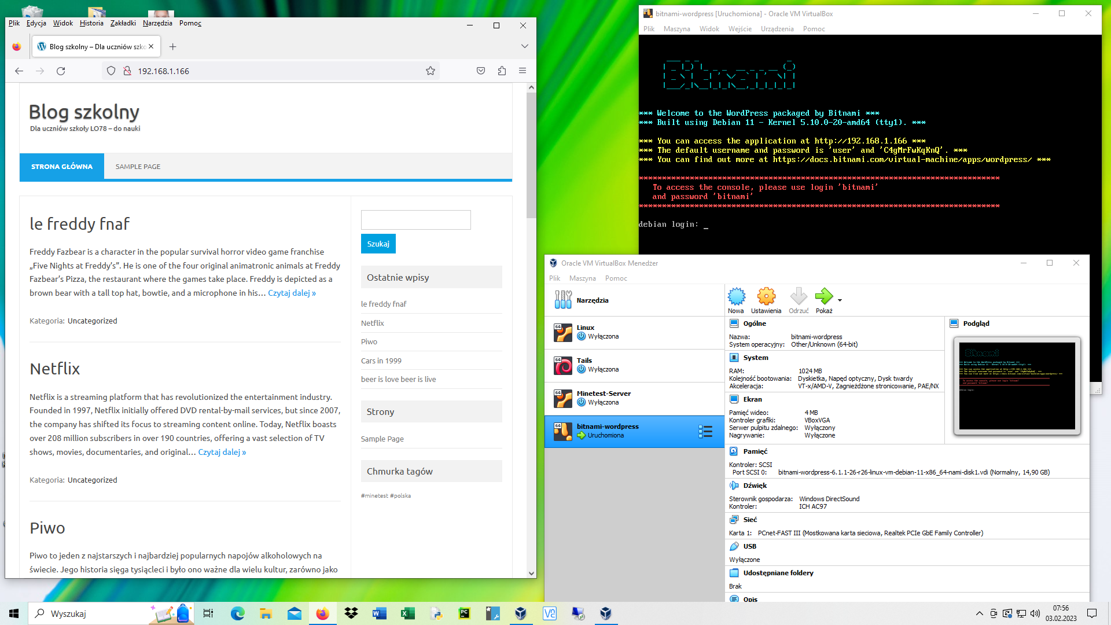Open Firefox extensions puzzle icon

coord(502,71)
